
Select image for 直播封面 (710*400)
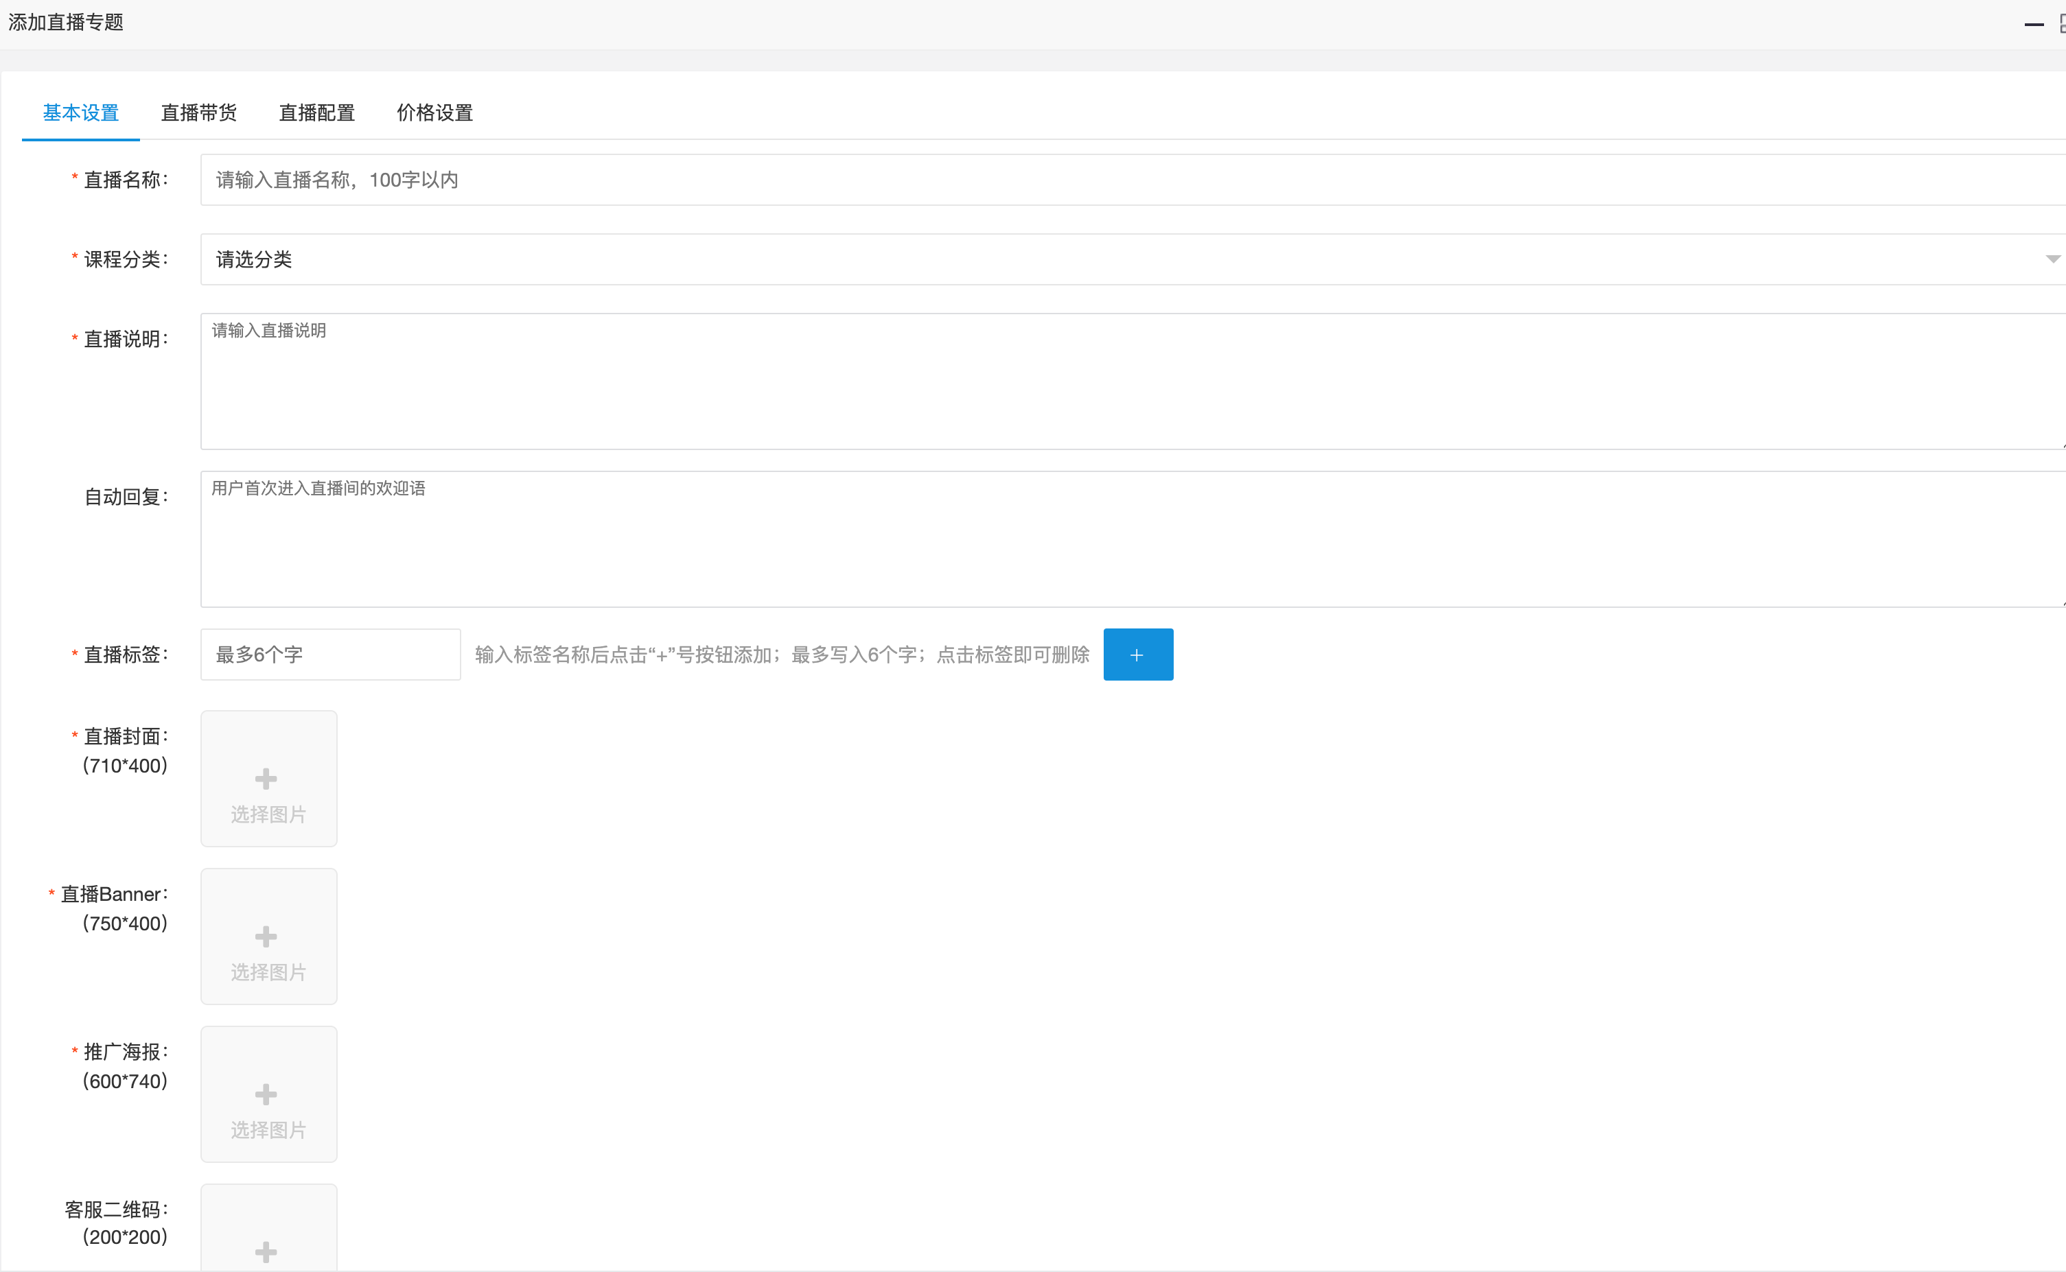[268, 778]
